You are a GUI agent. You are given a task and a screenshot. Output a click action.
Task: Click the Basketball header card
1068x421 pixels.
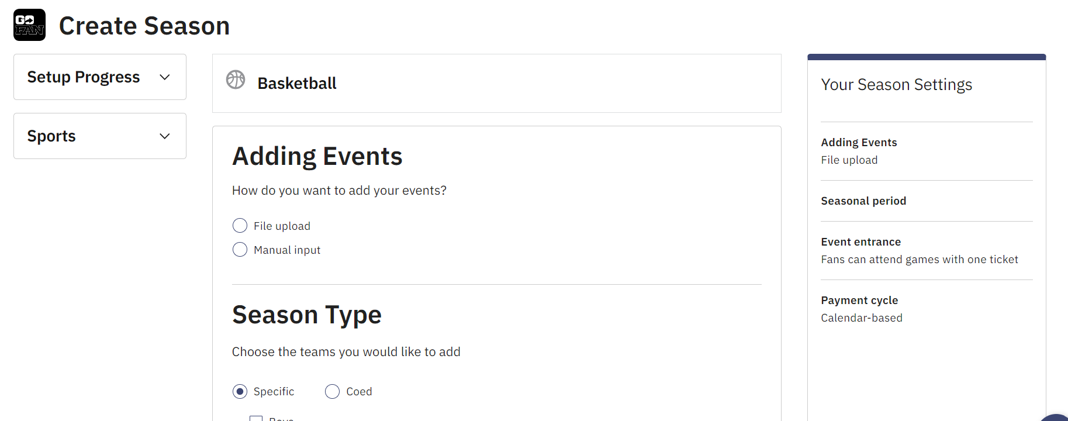(496, 83)
